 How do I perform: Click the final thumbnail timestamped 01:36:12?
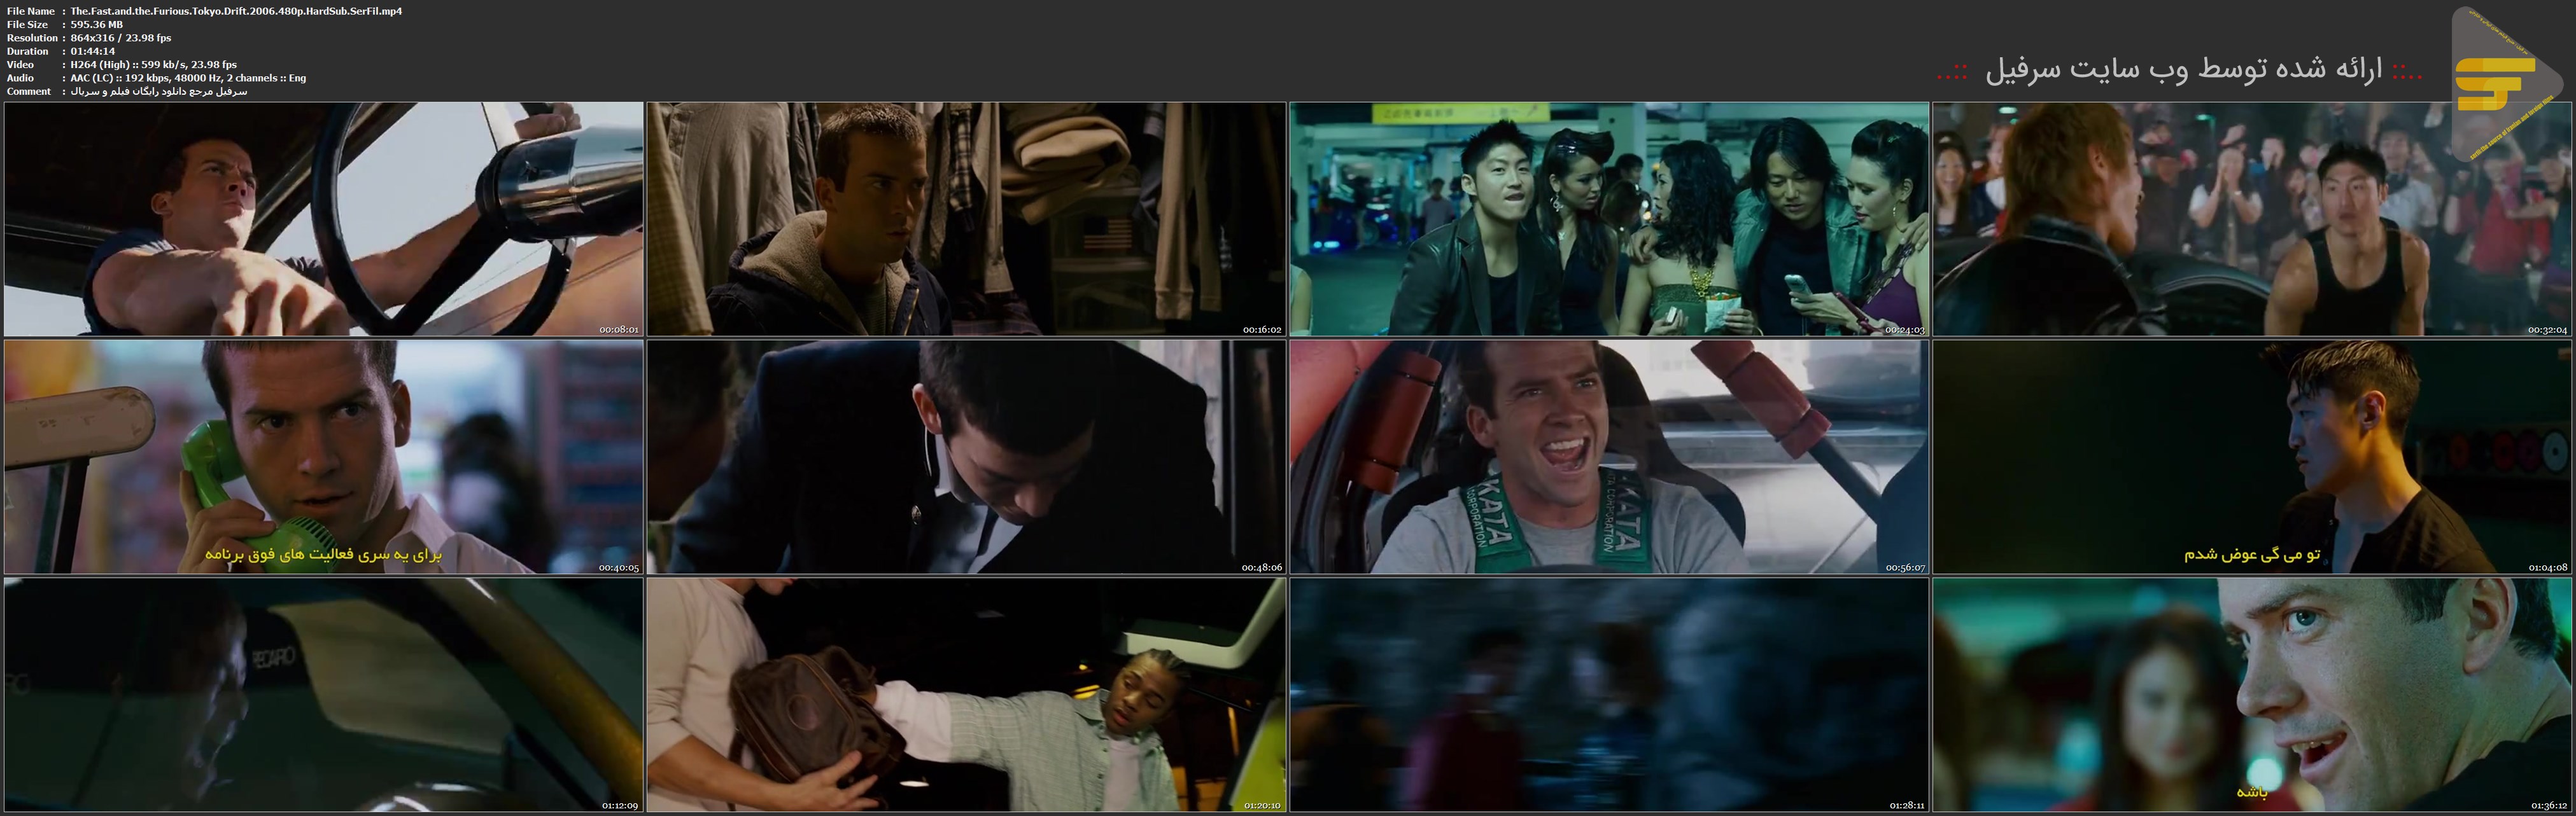point(2252,694)
